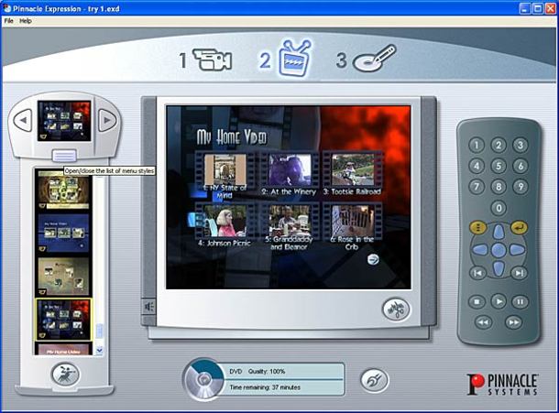Click the round button below style list
The image size is (559, 413).
(x=65, y=375)
